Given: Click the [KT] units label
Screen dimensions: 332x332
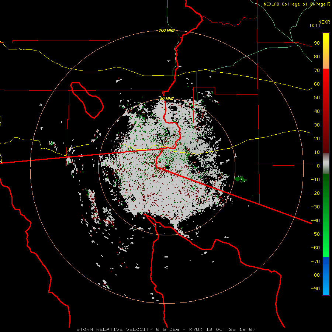Looking at the screenshot, I should (315, 25).
